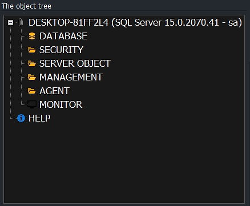The image size is (250, 206).
Task: Select the DATABASE tree node
Action: point(63,36)
